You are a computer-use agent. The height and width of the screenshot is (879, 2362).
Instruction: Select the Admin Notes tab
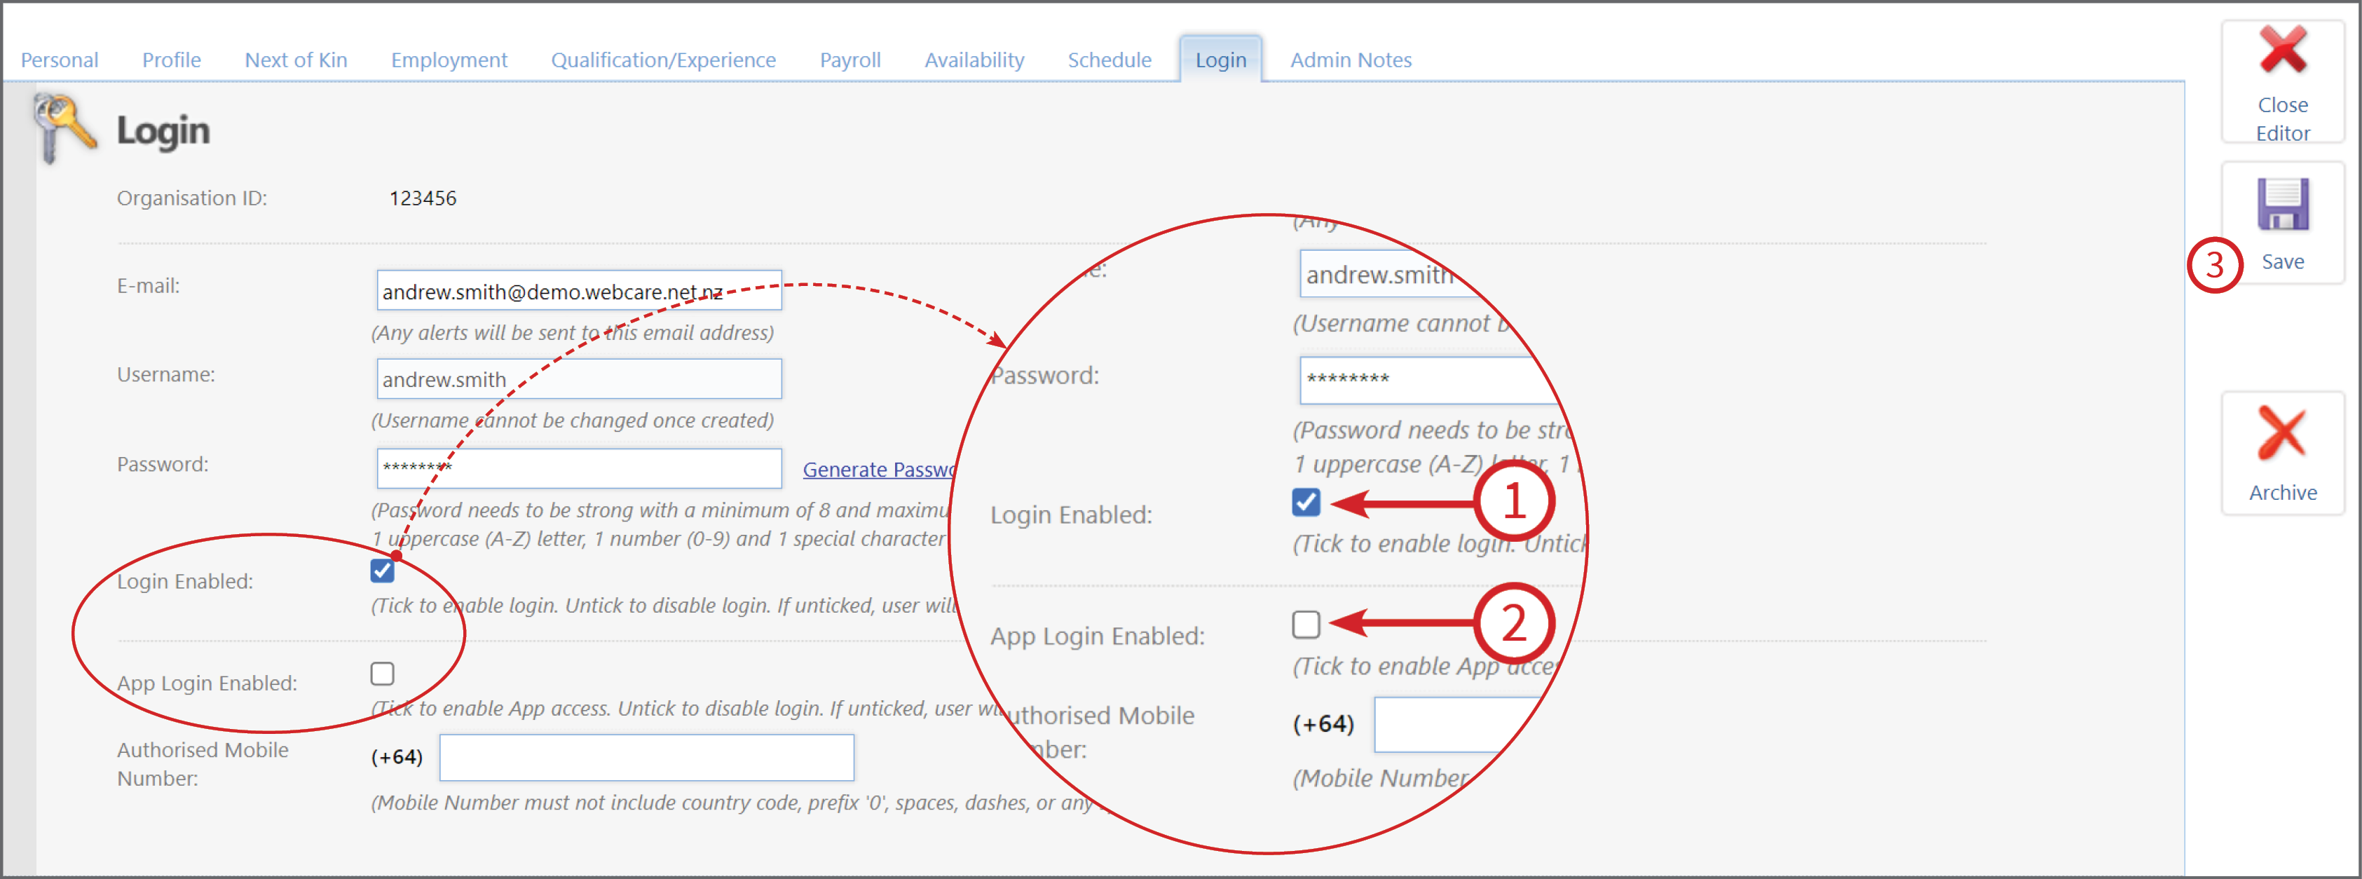tap(1351, 59)
